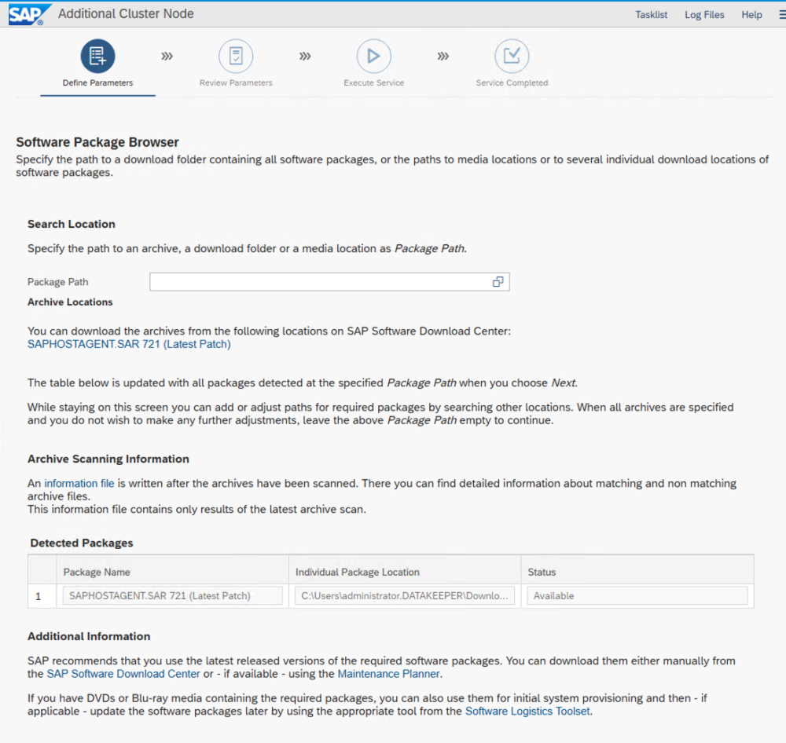Select the Define Parameters step icon
The width and height of the screenshot is (786, 743).
[97, 56]
